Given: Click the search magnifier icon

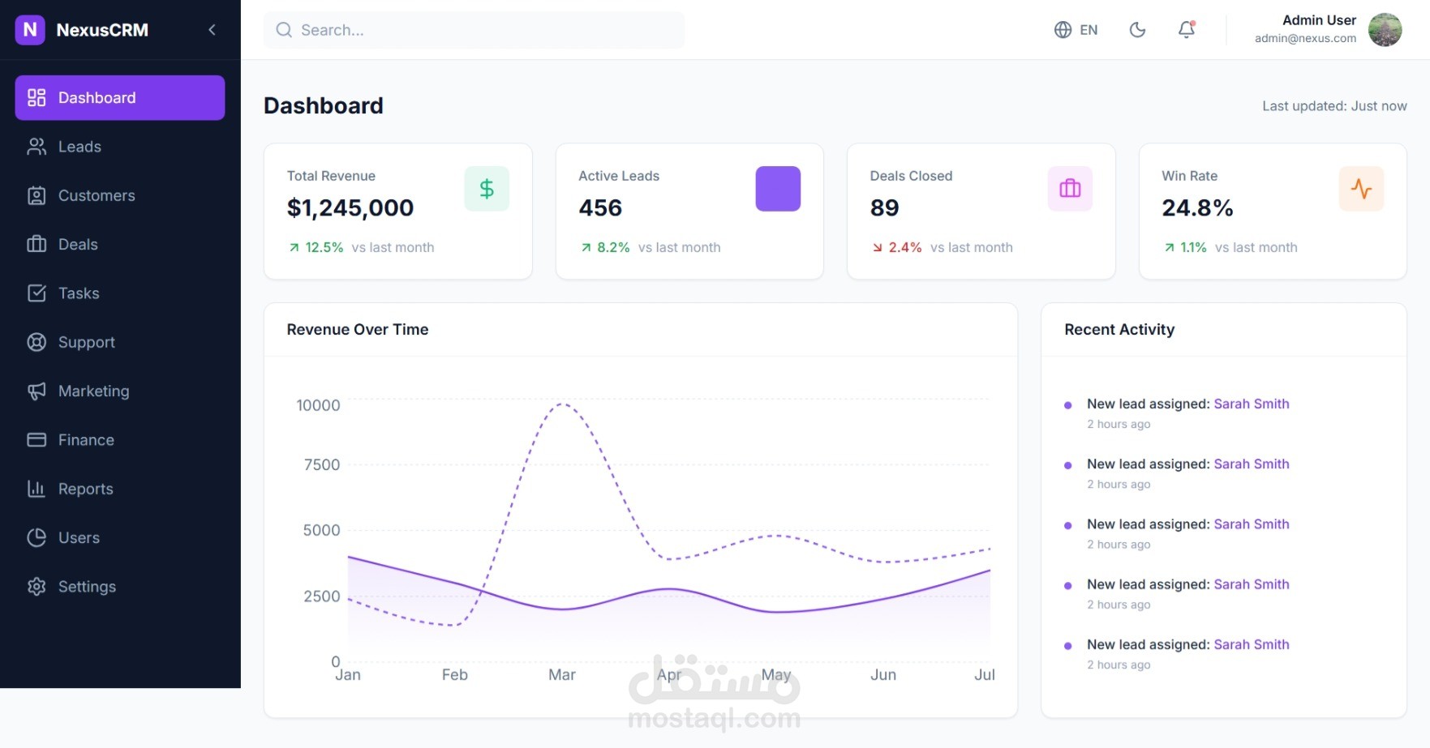Looking at the screenshot, I should pos(284,30).
